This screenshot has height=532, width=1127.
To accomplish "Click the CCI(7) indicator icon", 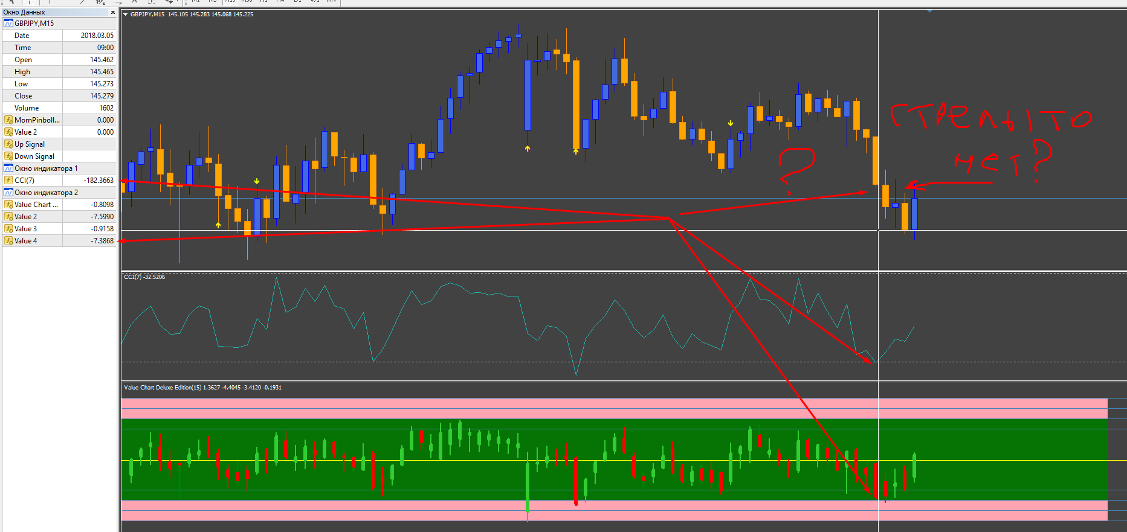I will pos(8,181).
